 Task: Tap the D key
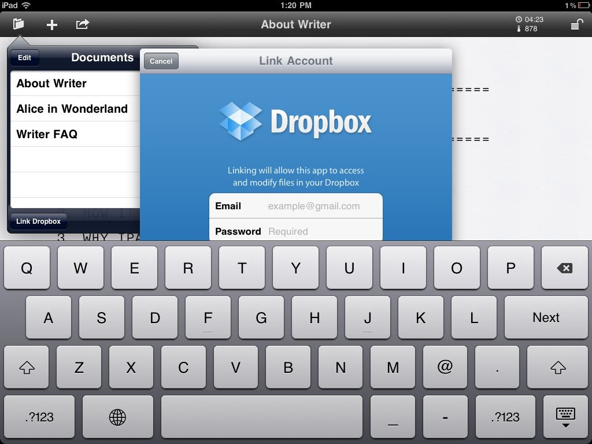pyautogui.click(x=155, y=317)
